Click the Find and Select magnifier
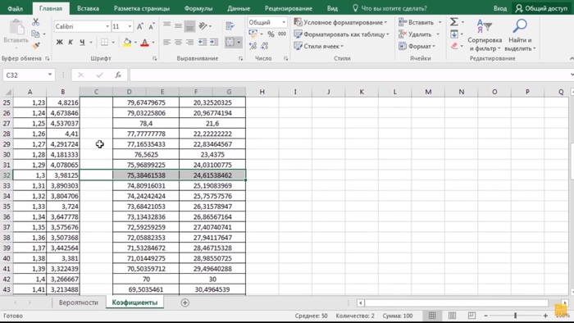 520,35
